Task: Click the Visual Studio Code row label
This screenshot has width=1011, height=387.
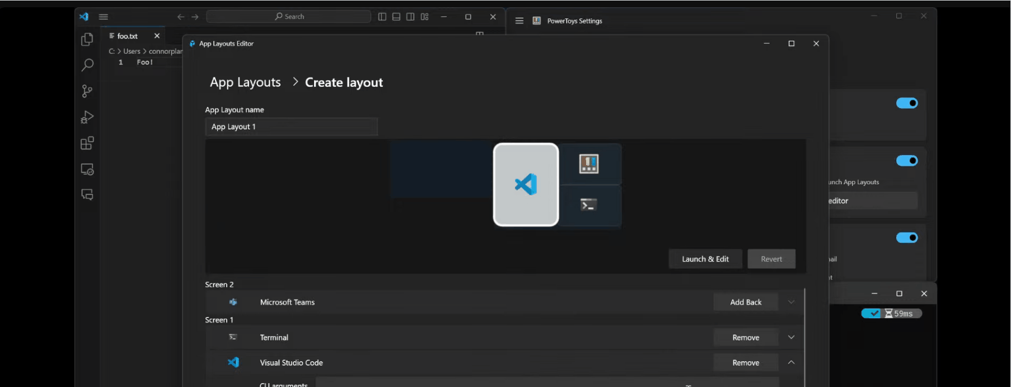Action: pyautogui.click(x=291, y=362)
